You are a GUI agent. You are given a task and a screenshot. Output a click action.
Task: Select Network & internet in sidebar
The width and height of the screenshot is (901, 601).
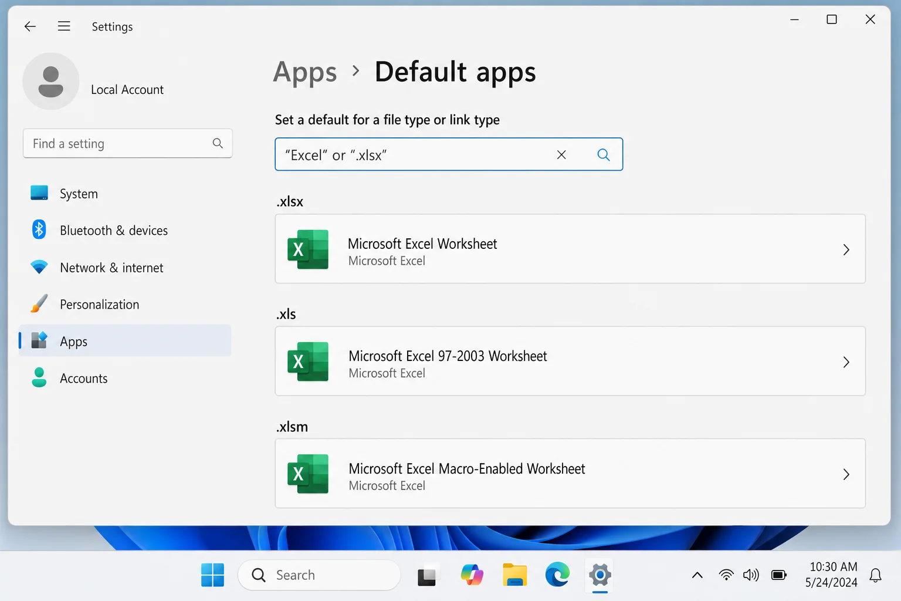pyautogui.click(x=125, y=267)
